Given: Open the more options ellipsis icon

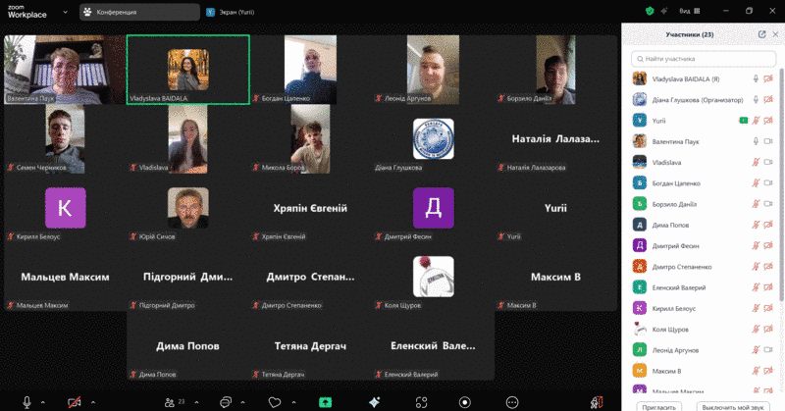Looking at the screenshot, I should pos(511,402).
